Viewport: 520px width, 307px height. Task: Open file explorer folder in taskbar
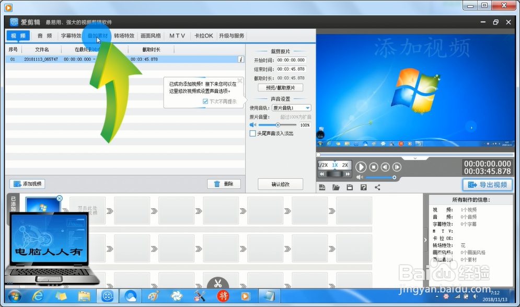coord(84,296)
